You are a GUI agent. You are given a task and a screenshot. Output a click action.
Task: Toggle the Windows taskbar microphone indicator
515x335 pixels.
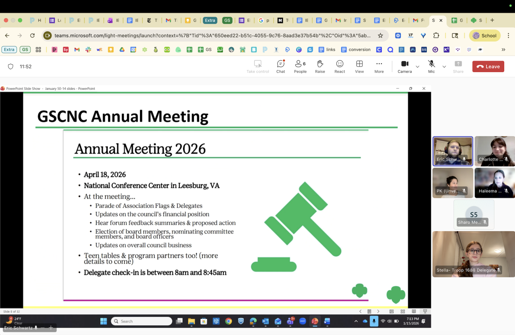point(374,321)
